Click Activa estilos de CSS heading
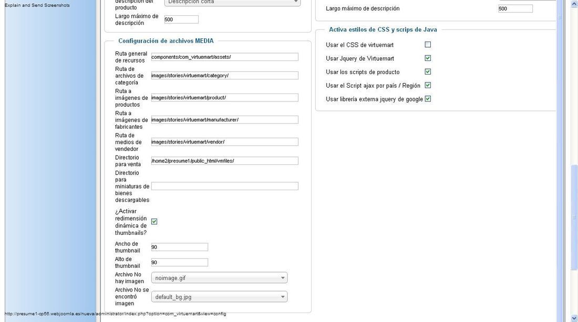This screenshot has height=322, width=578. (x=383, y=29)
